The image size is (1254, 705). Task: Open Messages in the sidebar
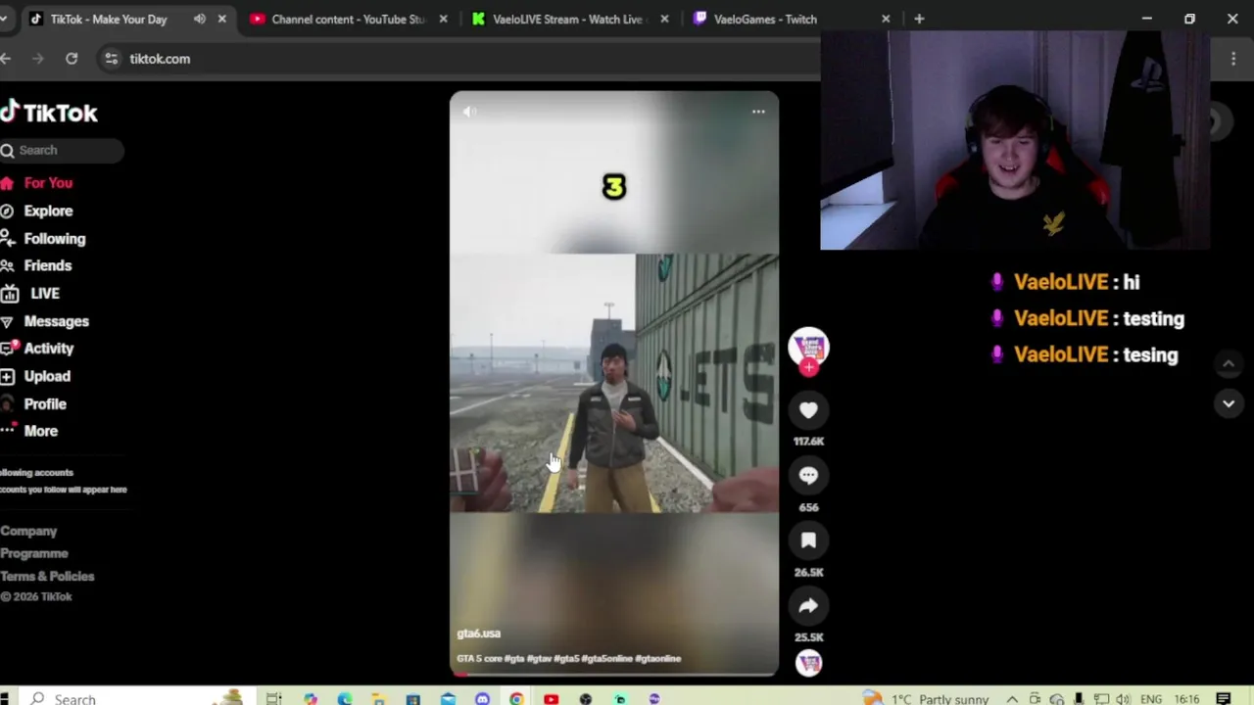click(45, 321)
